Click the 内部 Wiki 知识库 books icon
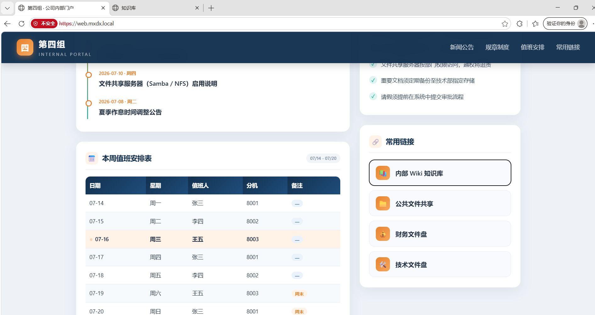 383,173
